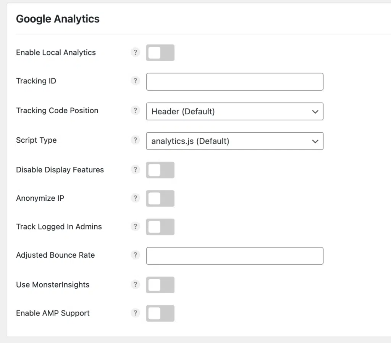
Task: Enable the Use MonsterInsights toggle
Action: 160,285
